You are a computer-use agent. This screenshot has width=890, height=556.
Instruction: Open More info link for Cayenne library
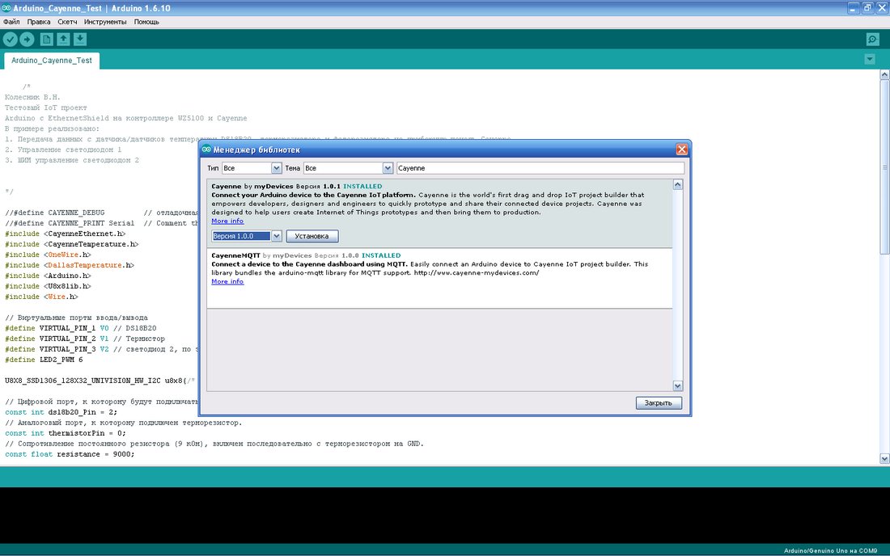227,221
